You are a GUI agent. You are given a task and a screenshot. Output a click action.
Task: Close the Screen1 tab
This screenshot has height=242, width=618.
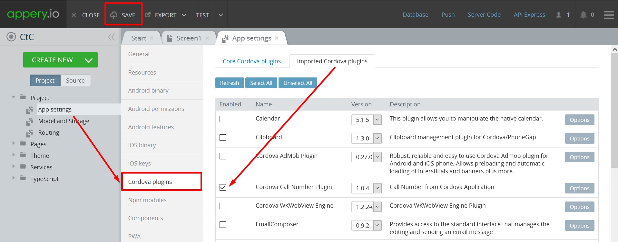pos(207,38)
